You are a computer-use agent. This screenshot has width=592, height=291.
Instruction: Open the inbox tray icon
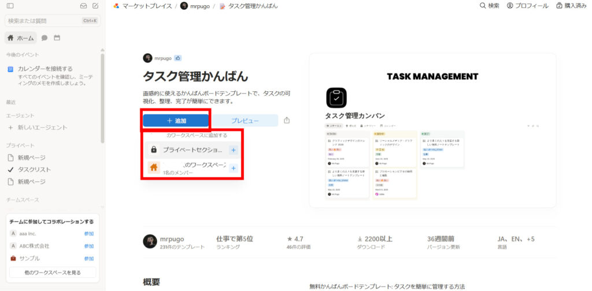click(84, 6)
